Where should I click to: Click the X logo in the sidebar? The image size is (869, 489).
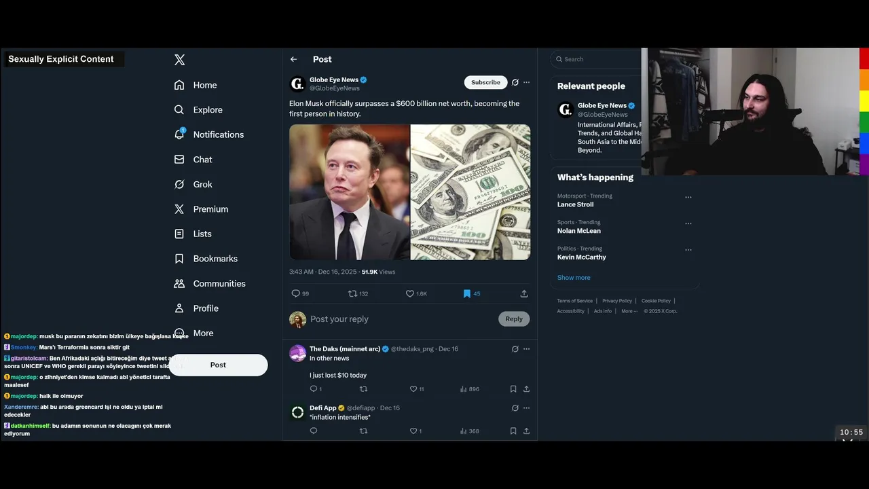(x=179, y=60)
